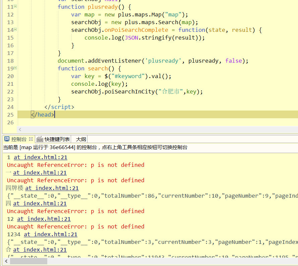
Task: Click the console monitor icon on 控制台 tab
Action: coord(7,139)
